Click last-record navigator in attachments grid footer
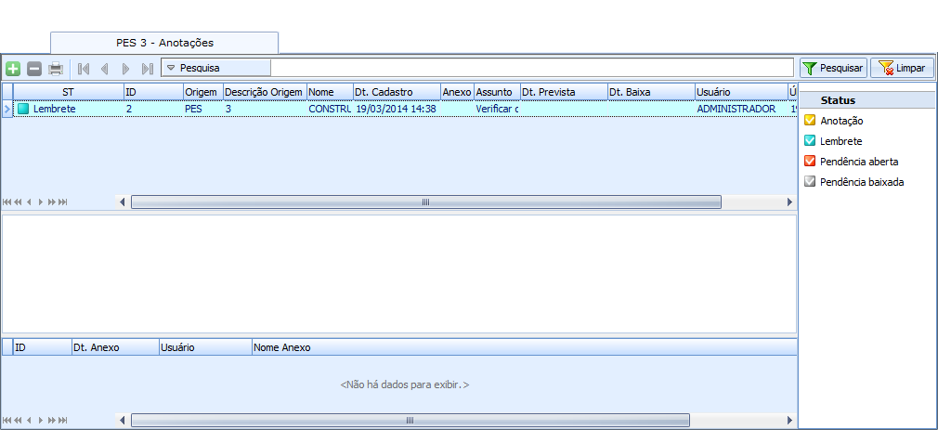The width and height of the screenshot is (938, 430). [63, 420]
